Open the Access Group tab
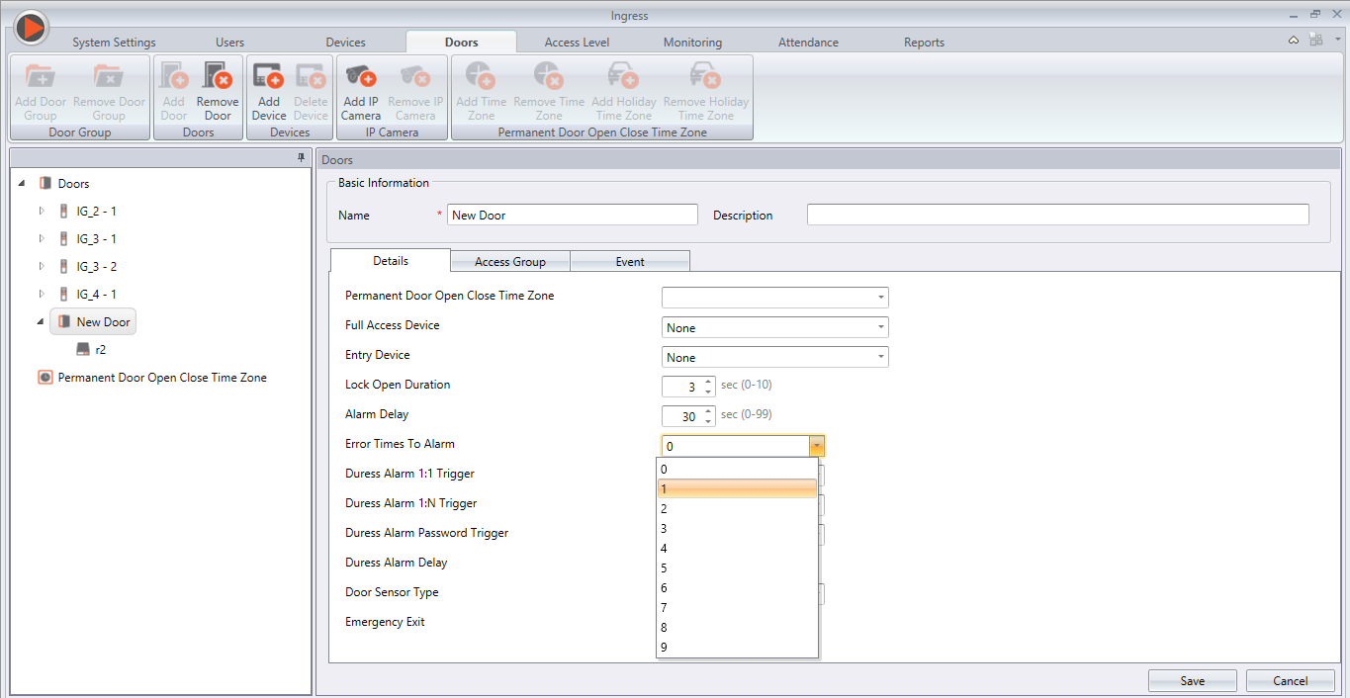 (510, 262)
